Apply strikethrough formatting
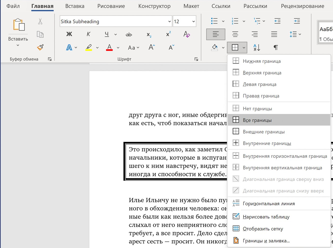The image size is (333, 248). [129, 34]
